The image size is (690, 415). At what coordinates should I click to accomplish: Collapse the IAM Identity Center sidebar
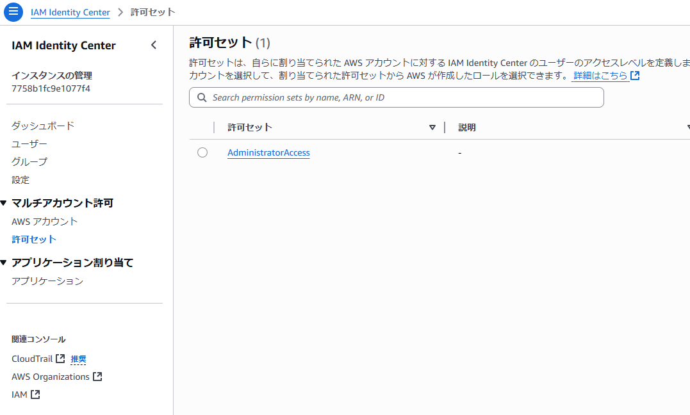pyautogui.click(x=154, y=45)
